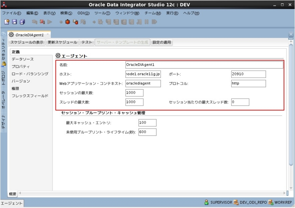Image resolution: width=295 pixels, height=208 pixels.
Task: Click the red-X disconnect plug icon
Action: pyautogui.click(x=42, y=22)
